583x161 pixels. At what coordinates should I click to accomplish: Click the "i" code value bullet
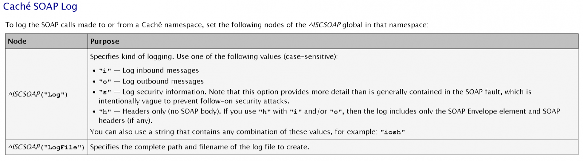tap(105, 71)
